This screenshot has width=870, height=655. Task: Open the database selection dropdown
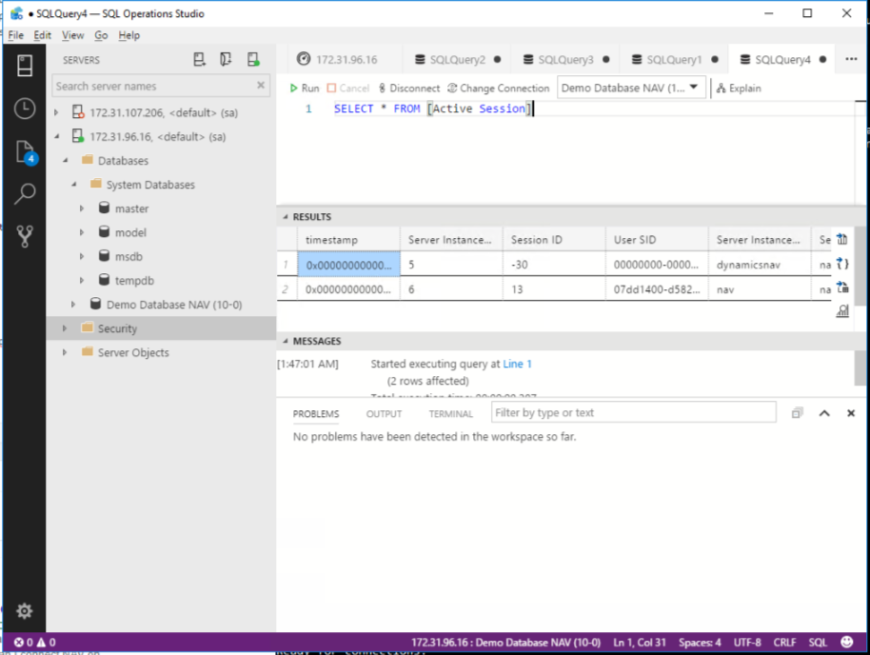click(x=631, y=88)
